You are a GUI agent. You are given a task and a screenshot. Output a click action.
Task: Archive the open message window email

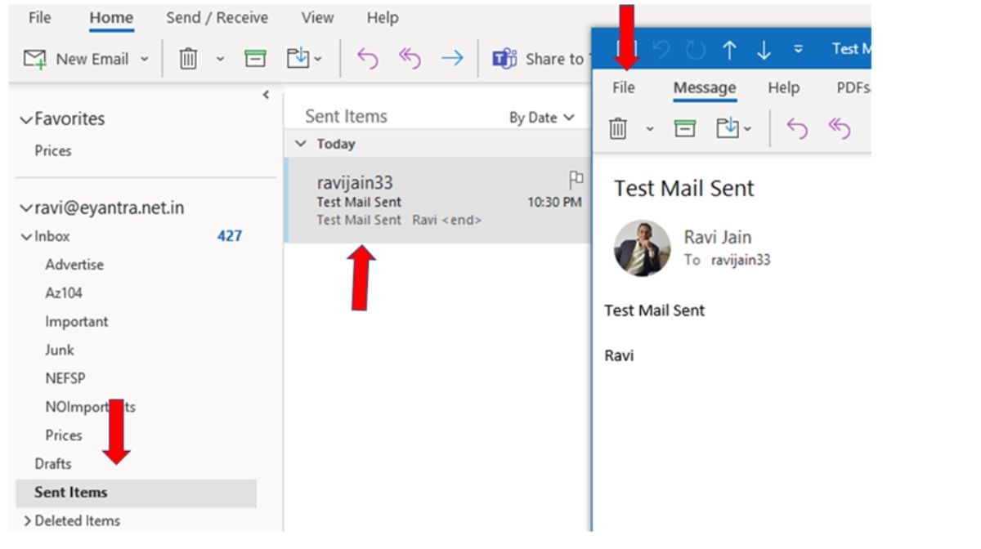click(685, 127)
